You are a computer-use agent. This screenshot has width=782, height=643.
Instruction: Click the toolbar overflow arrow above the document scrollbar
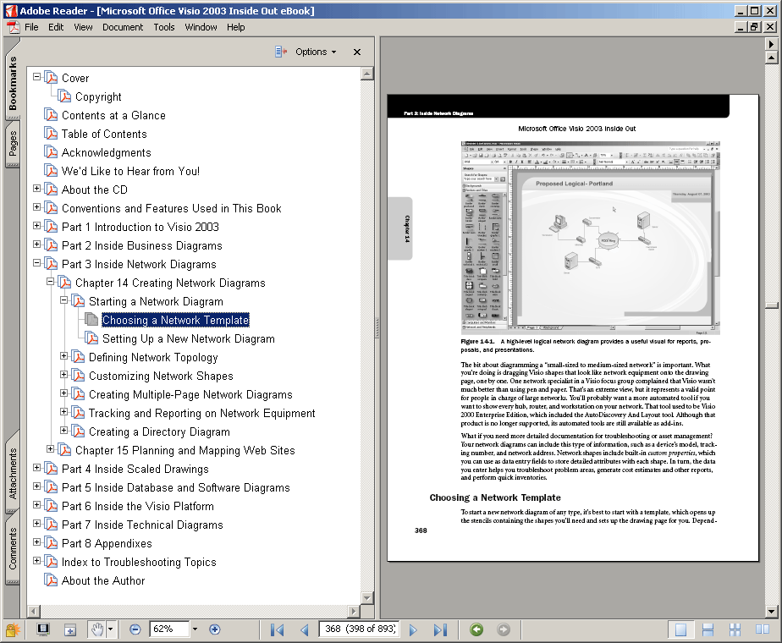click(771, 44)
